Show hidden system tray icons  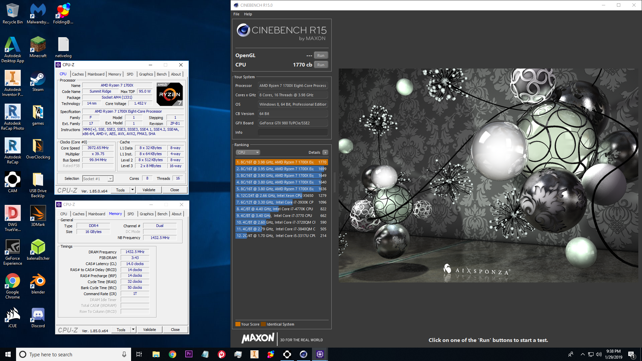(583, 354)
